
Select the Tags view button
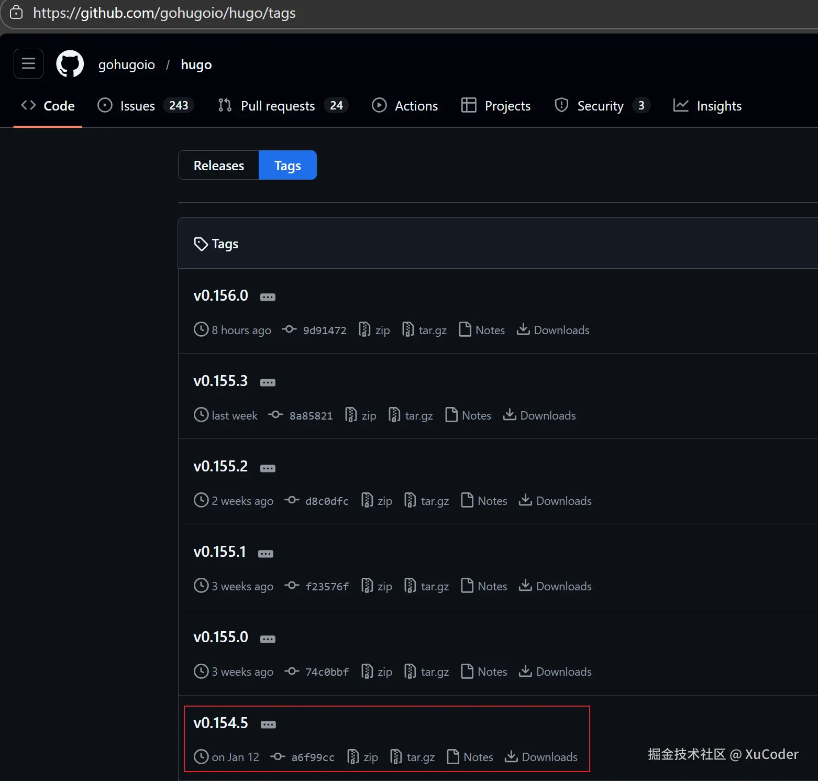[x=288, y=165]
